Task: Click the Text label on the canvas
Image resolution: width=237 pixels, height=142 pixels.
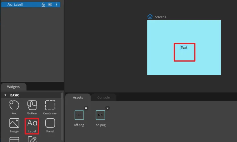Action: 184,48
